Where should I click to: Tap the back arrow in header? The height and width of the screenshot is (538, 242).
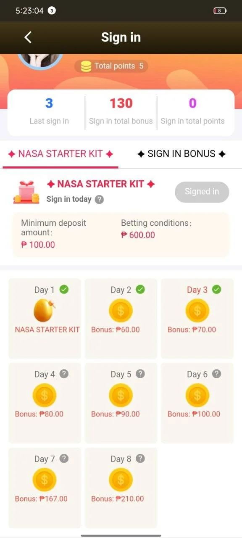coord(28,37)
